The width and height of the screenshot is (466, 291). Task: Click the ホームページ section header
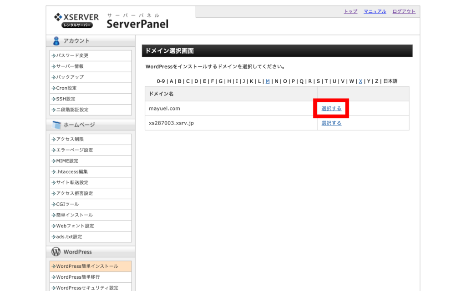[x=91, y=125]
